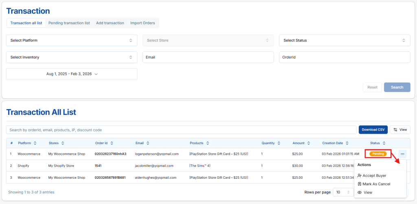Sort the Products column using its arrows
The height and width of the screenshot is (204, 417).
pos(208,143)
